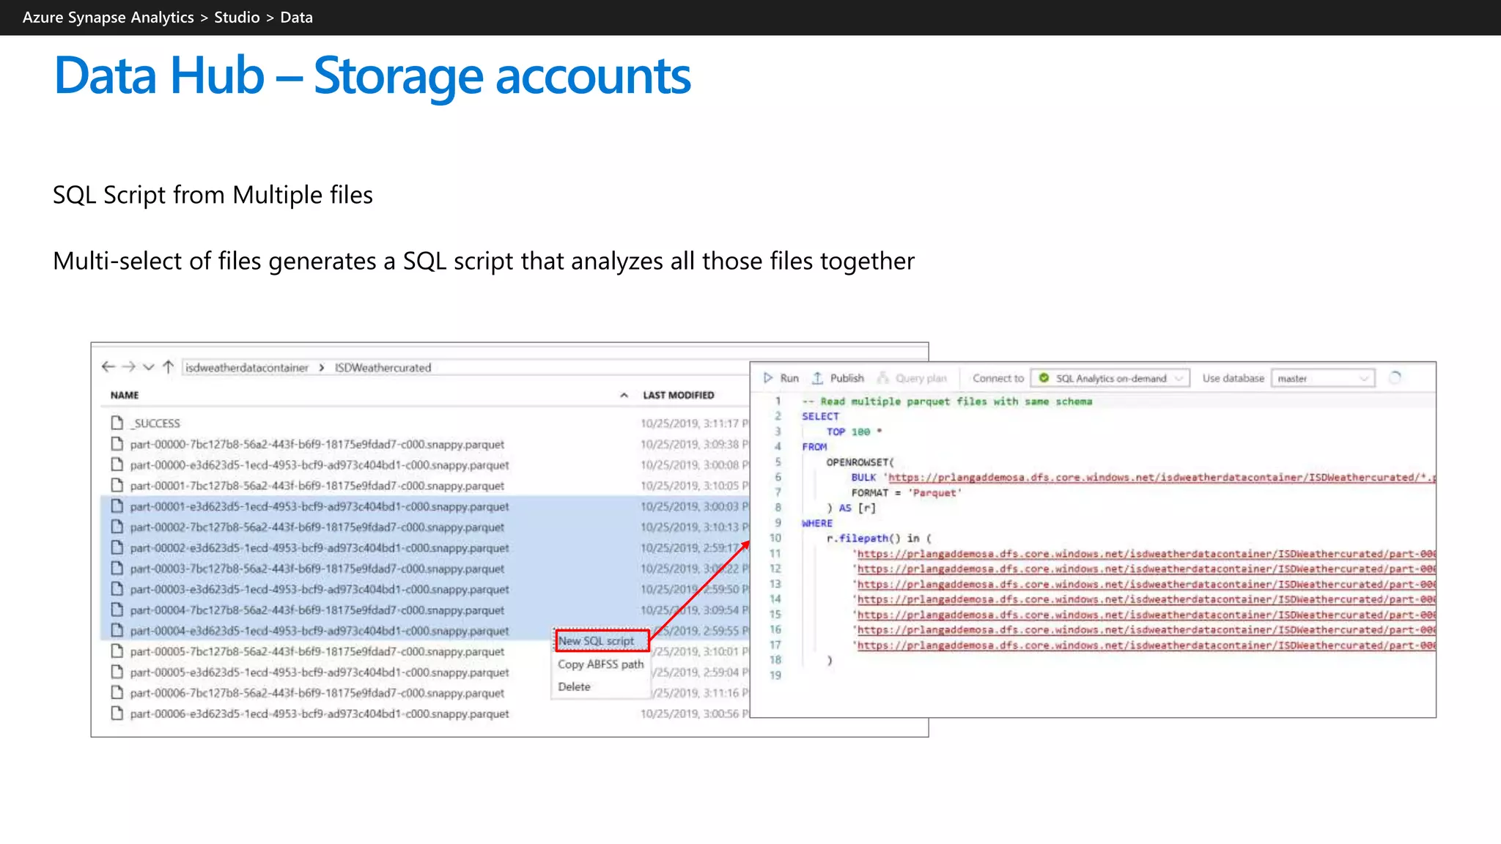Click the Run play triangle icon
The image size is (1501, 844).
[768, 378]
